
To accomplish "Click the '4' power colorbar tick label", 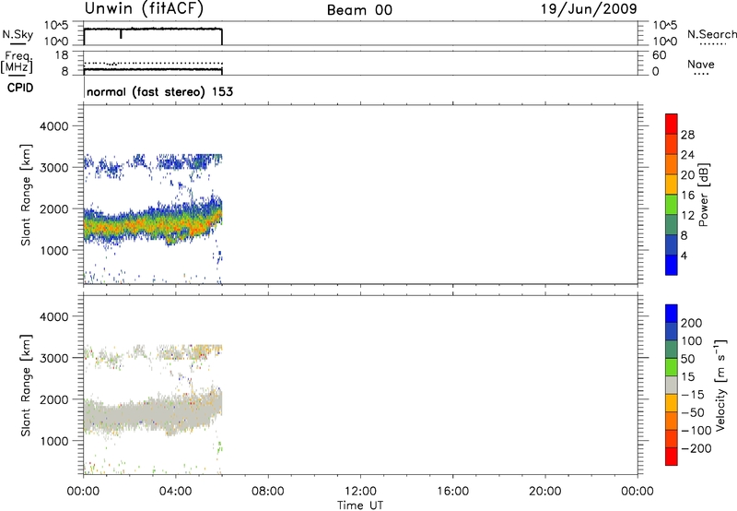I will tap(684, 255).
